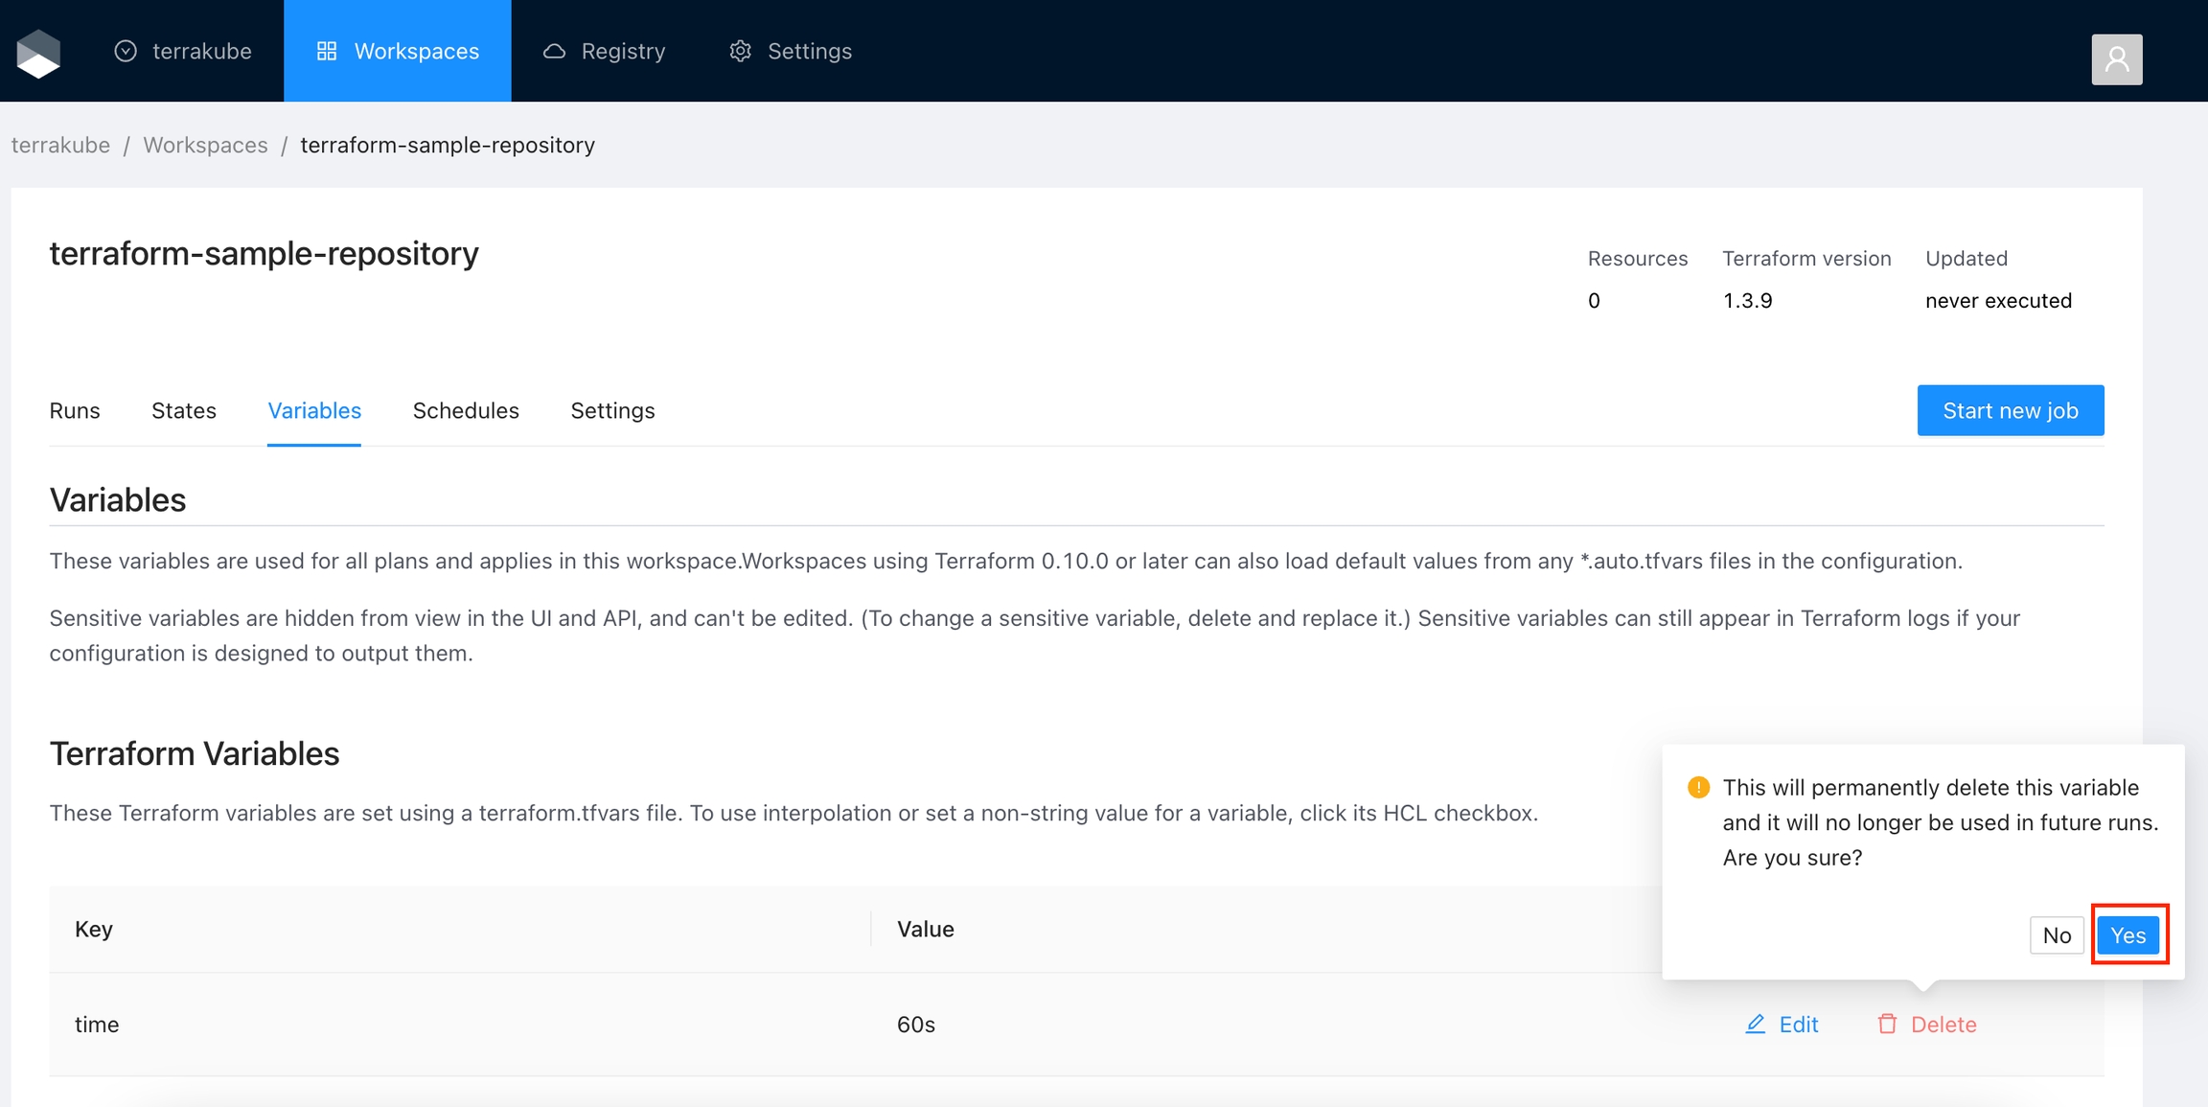Click the pencil Edit icon for time

tap(1755, 1024)
